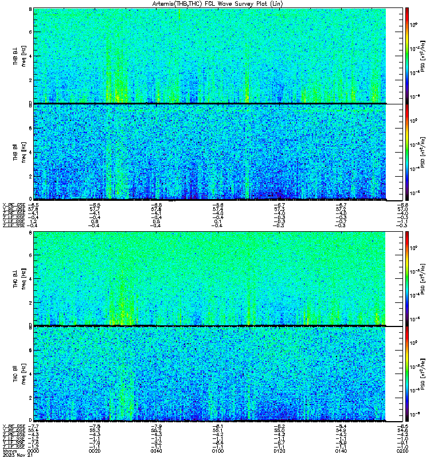Click the '10⁻⁴' tick on the THC B⊥ color bar
This screenshot has width=430, height=459.
point(413,295)
